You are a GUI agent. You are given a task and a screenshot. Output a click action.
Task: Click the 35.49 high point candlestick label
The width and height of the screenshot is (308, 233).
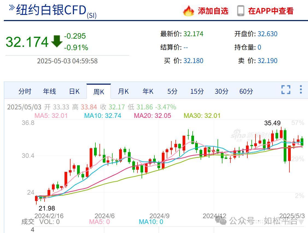click(272, 123)
